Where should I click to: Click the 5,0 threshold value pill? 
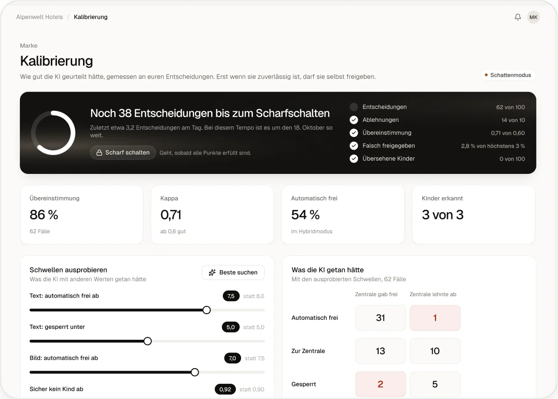[231, 327]
